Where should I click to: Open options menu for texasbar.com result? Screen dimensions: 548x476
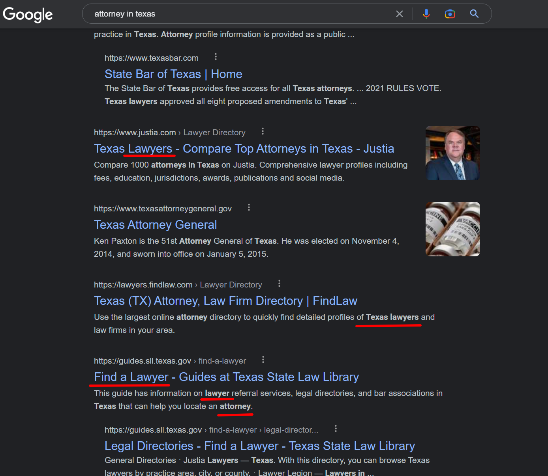tap(216, 57)
